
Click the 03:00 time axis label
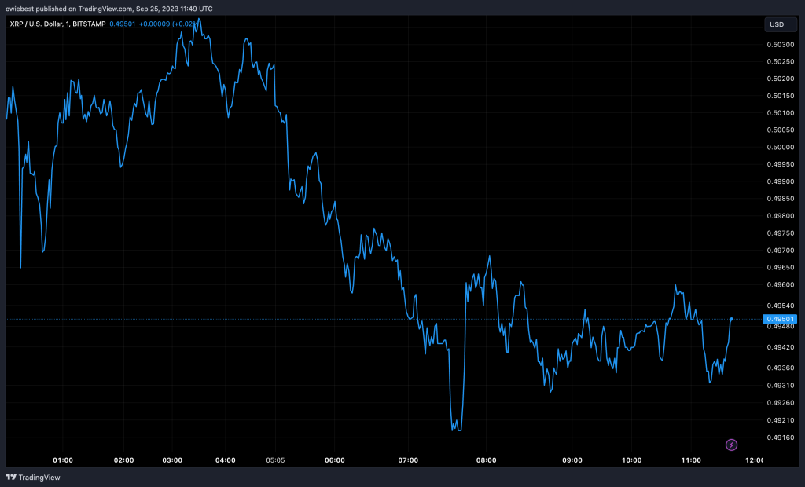coord(172,460)
